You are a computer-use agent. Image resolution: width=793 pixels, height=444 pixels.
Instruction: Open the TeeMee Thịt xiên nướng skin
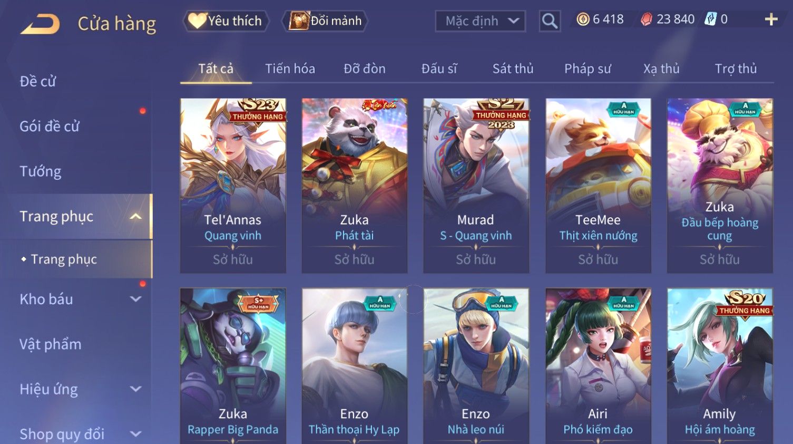pos(598,186)
